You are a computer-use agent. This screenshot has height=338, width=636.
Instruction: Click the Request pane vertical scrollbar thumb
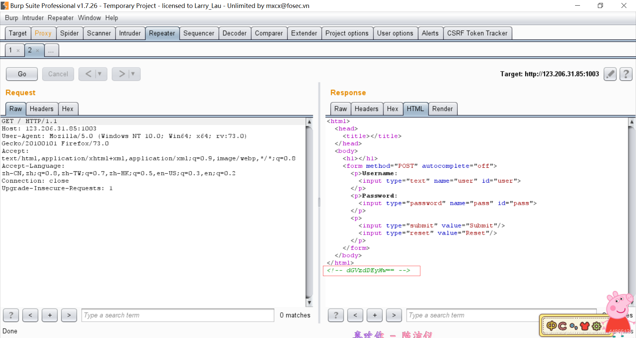coord(309,212)
